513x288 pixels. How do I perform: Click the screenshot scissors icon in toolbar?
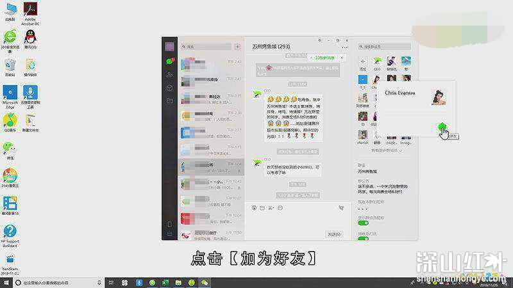271,208
